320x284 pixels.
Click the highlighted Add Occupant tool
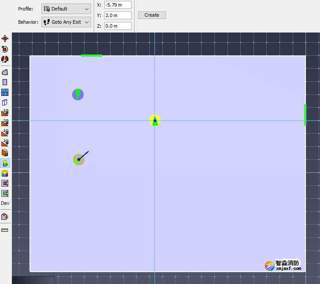[x=5, y=163]
